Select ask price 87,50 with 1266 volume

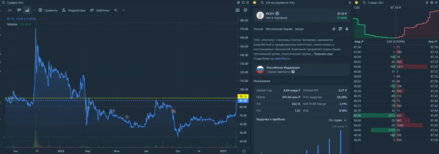coord(417,126)
